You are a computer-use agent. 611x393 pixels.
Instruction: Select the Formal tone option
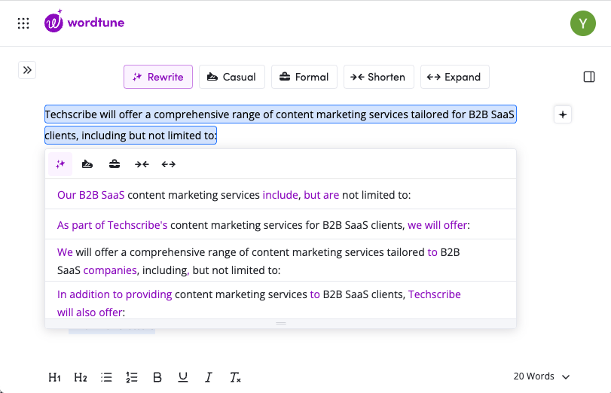(x=304, y=77)
